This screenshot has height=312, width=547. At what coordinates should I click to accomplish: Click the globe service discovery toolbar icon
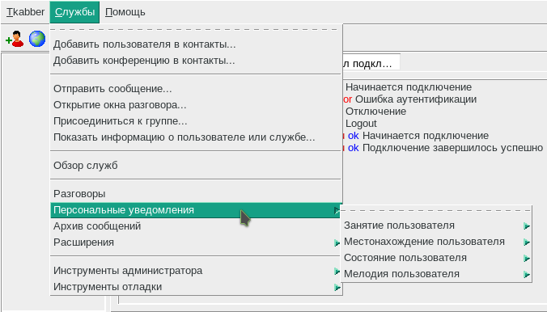[37, 39]
